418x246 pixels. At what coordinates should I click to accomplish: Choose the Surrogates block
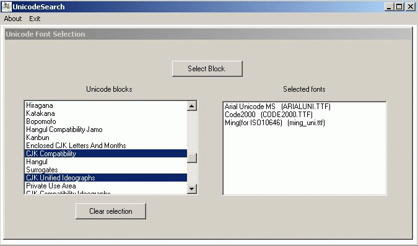(106, 169)
